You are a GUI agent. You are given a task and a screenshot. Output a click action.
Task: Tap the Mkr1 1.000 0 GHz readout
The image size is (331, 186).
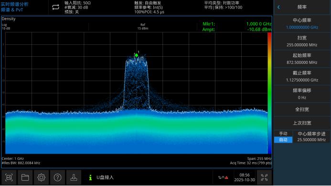coord(237,24)
